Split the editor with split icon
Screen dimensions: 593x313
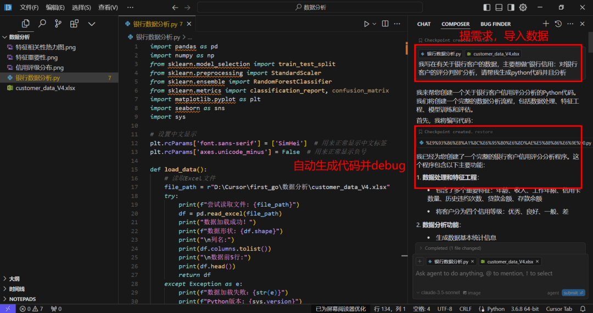click(x=385, y=24)
